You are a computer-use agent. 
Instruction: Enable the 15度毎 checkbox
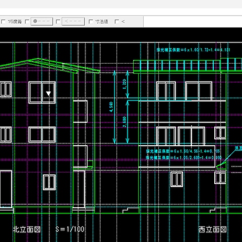click(4, 22)
